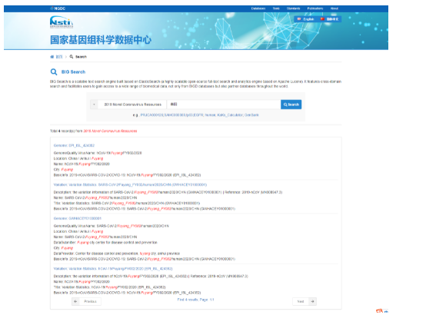Open the Databases menu
Viewport: 436px width, 325px height.
click(258, 8)
